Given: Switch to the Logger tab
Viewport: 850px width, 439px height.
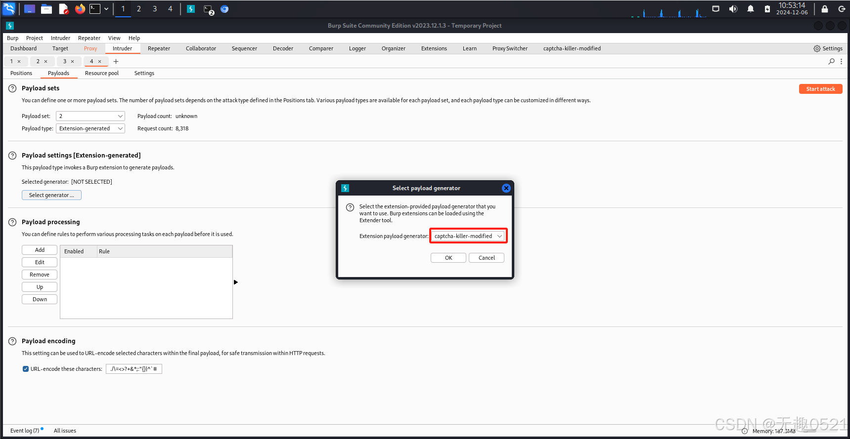Looking at the screenshot, I should click(x=358, y=48).
